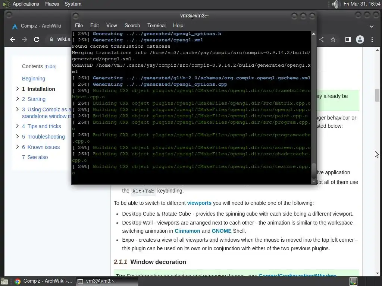Viewport: 382px width, 286px height.
Task: Open terminal View menu
Action: 112,26
